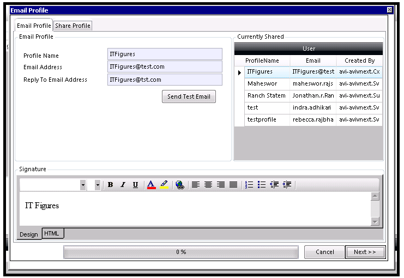
Task: Click the rebecca.rajbha email cell
Action: (x=313, y=119)
